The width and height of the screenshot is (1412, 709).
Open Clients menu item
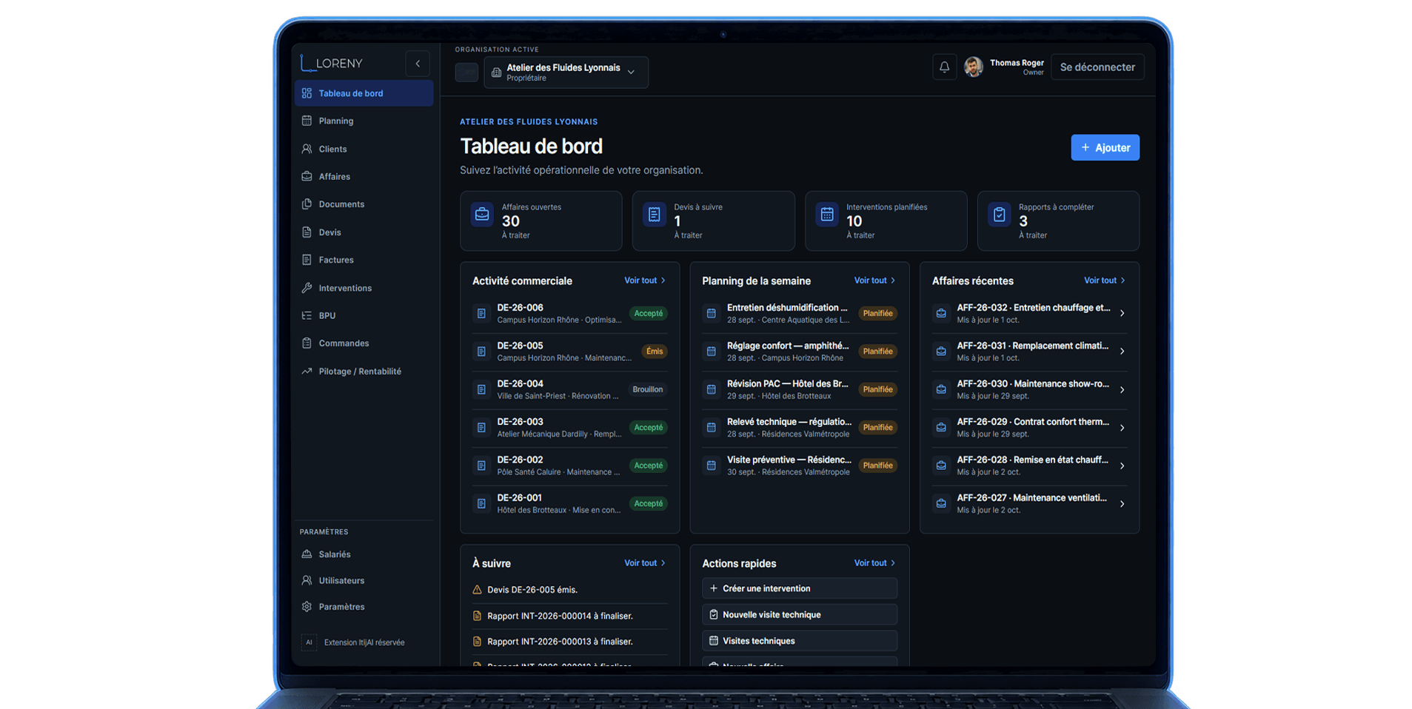[x=364, y=149]
